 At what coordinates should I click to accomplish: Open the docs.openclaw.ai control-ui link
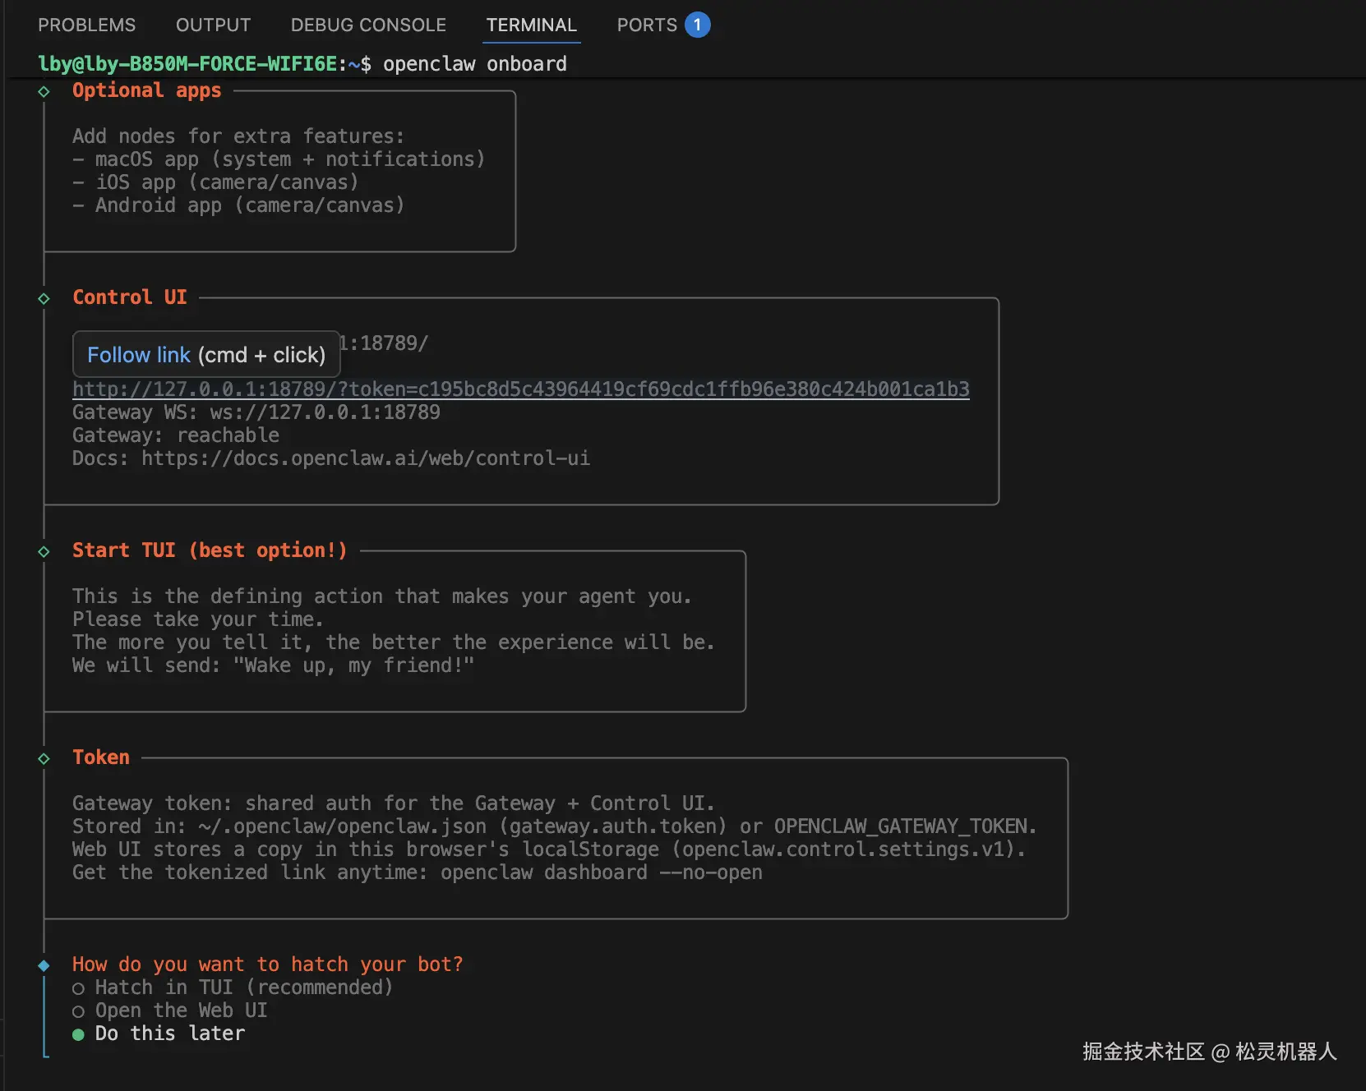[x=366, y=458]
